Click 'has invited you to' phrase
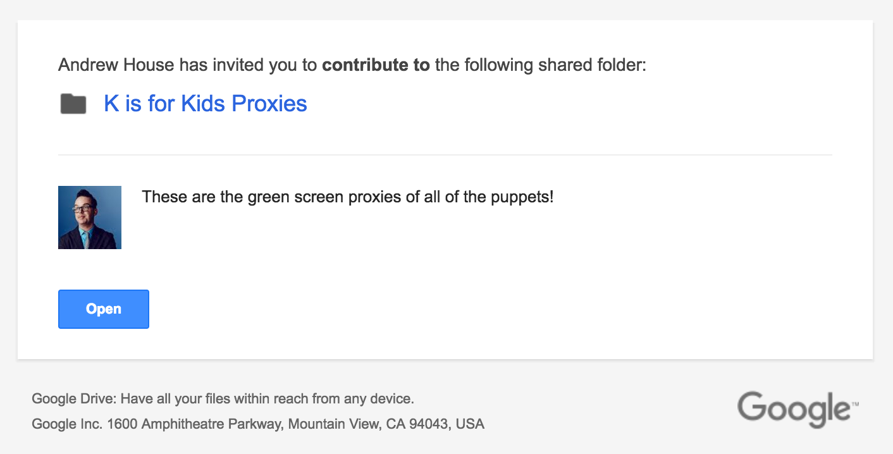Image resolution: width=893 pixels, height=454 pixels. coord(248,65)
